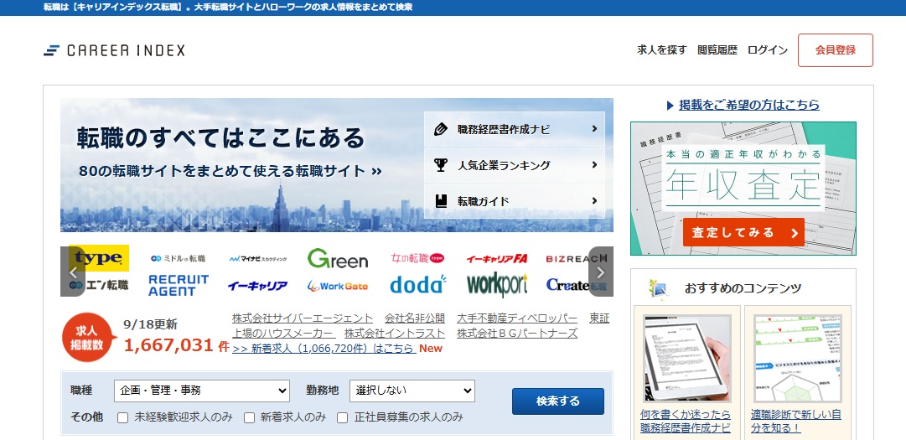Image resolution: width=906 pixels, height=440 pixels.
Task: Open the エン転職 logo
Action: 99,285
